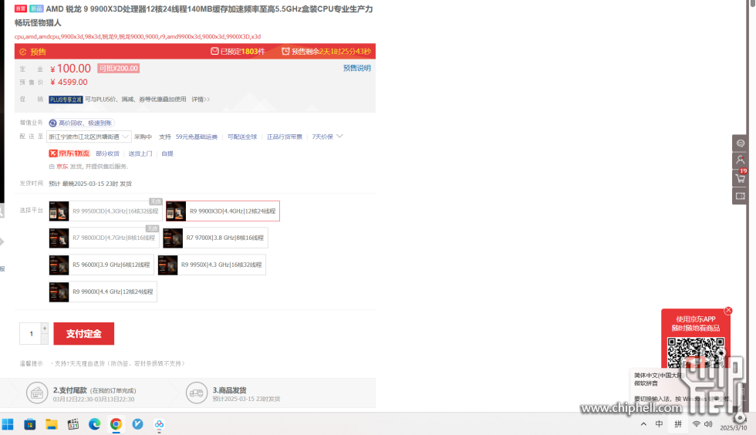Viewport: 756px width, 435px height.
Task: Click the JD app QR code image
Action: click(x=695, y=352)
